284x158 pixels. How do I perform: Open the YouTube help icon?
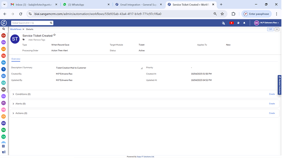pos(231,23)
